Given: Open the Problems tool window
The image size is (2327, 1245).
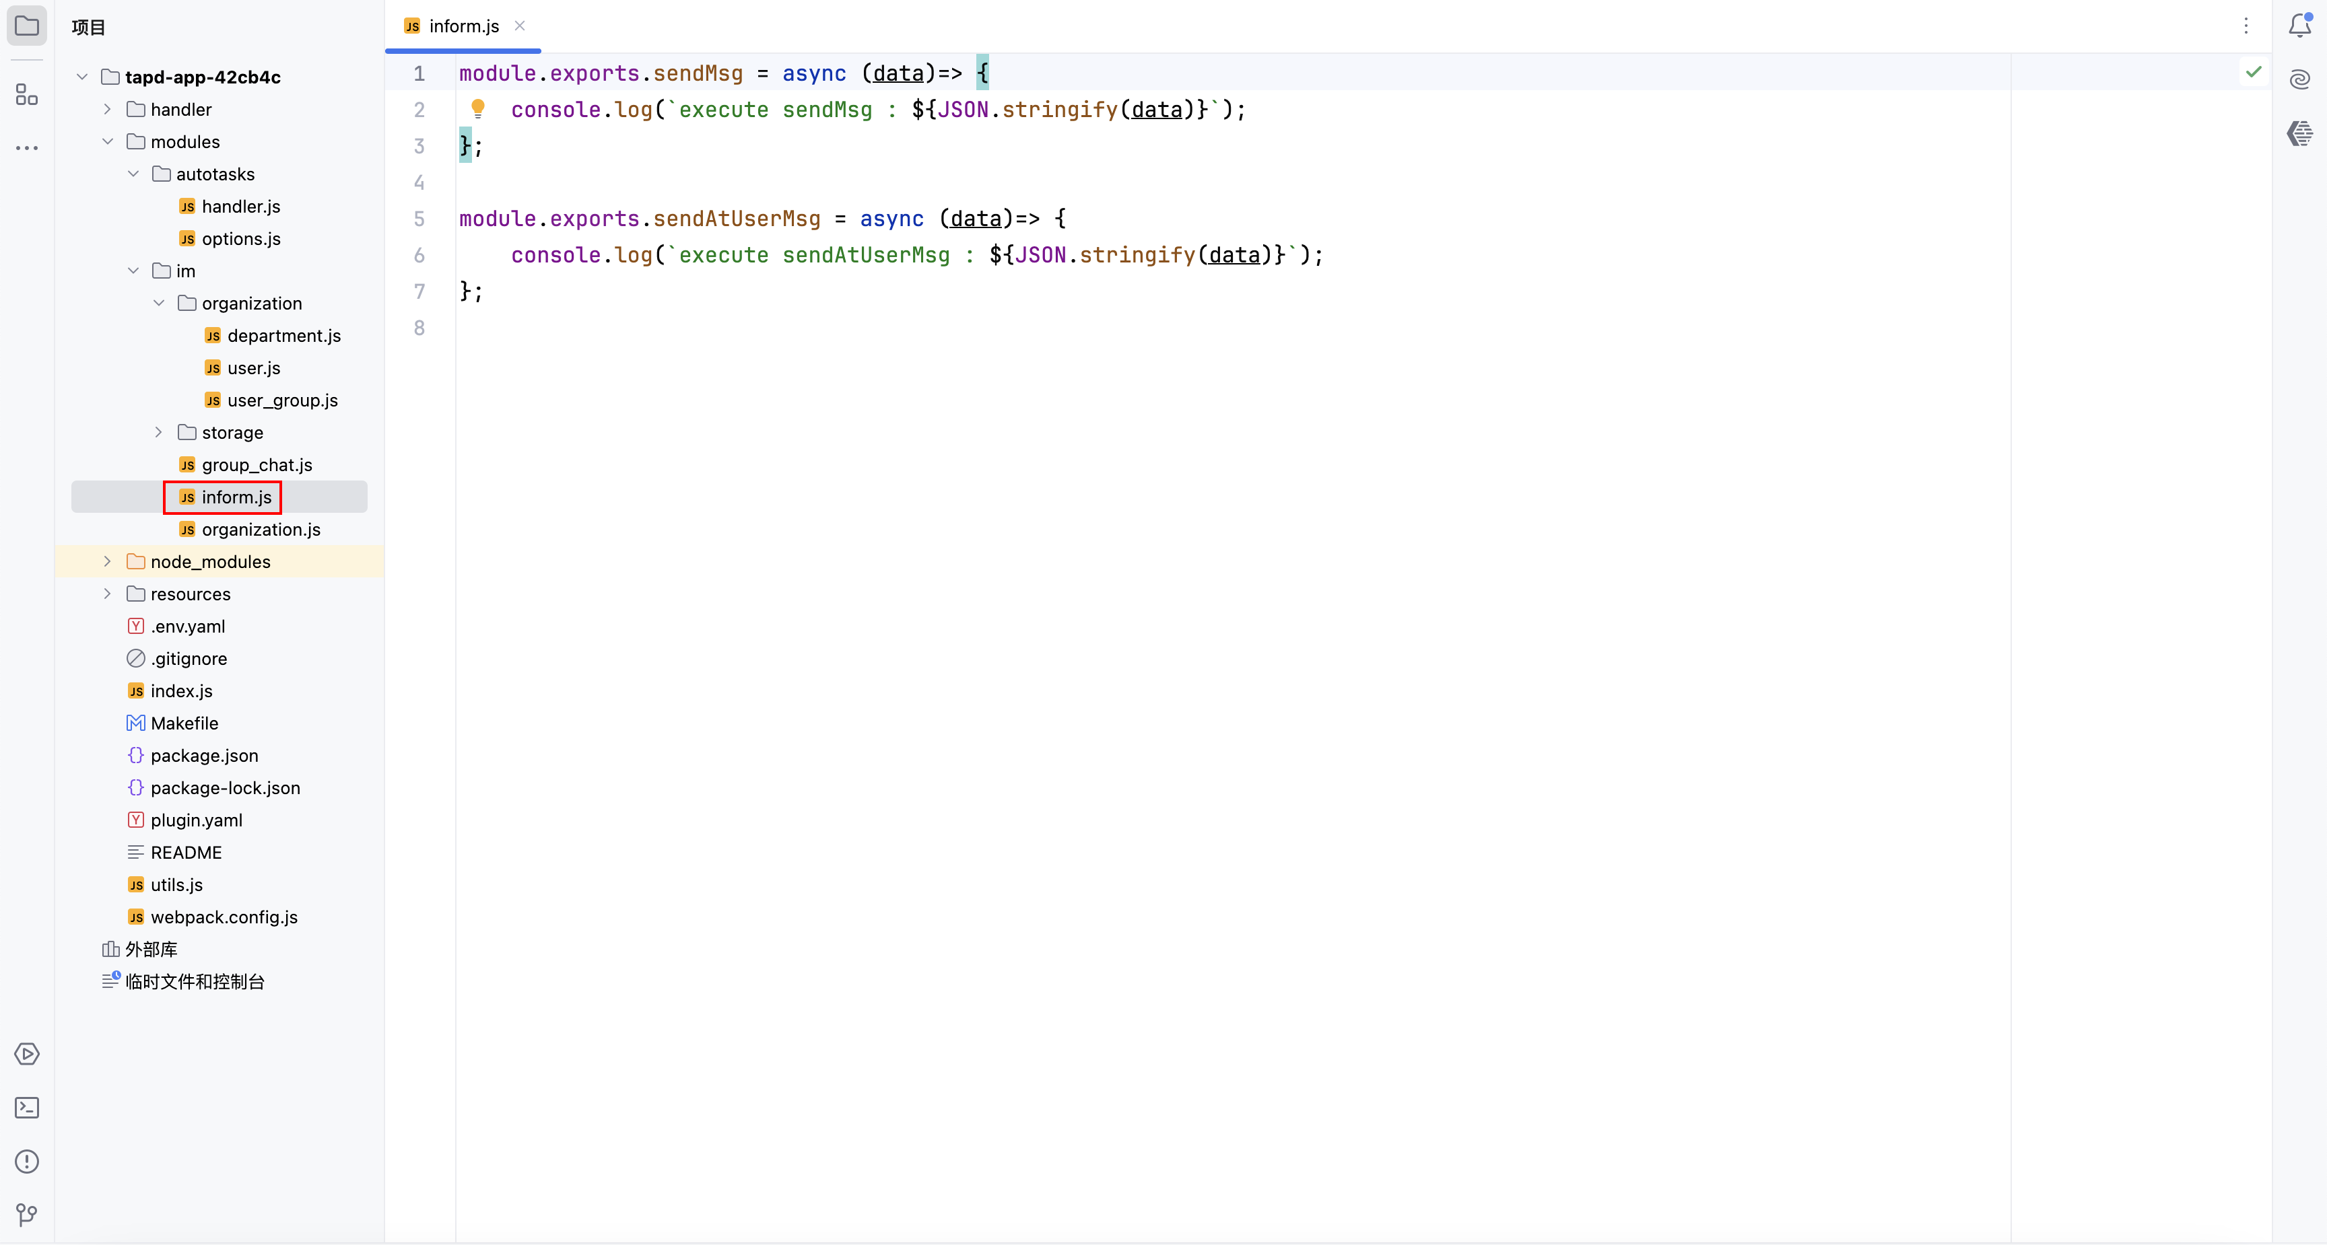Looking at the screenshot, I should [x=27, y=1161].
